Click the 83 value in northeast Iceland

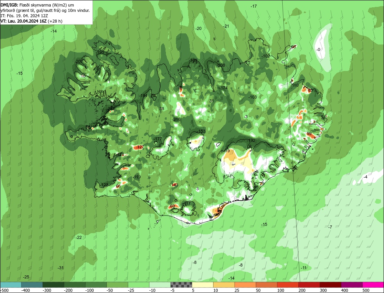tap(310, 90)
